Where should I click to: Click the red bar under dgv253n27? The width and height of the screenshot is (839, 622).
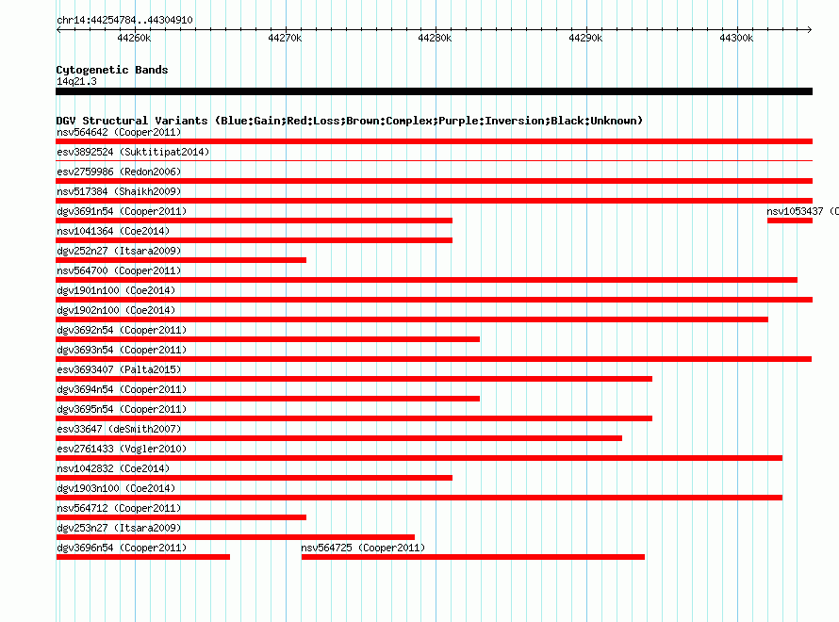point(235,537)
